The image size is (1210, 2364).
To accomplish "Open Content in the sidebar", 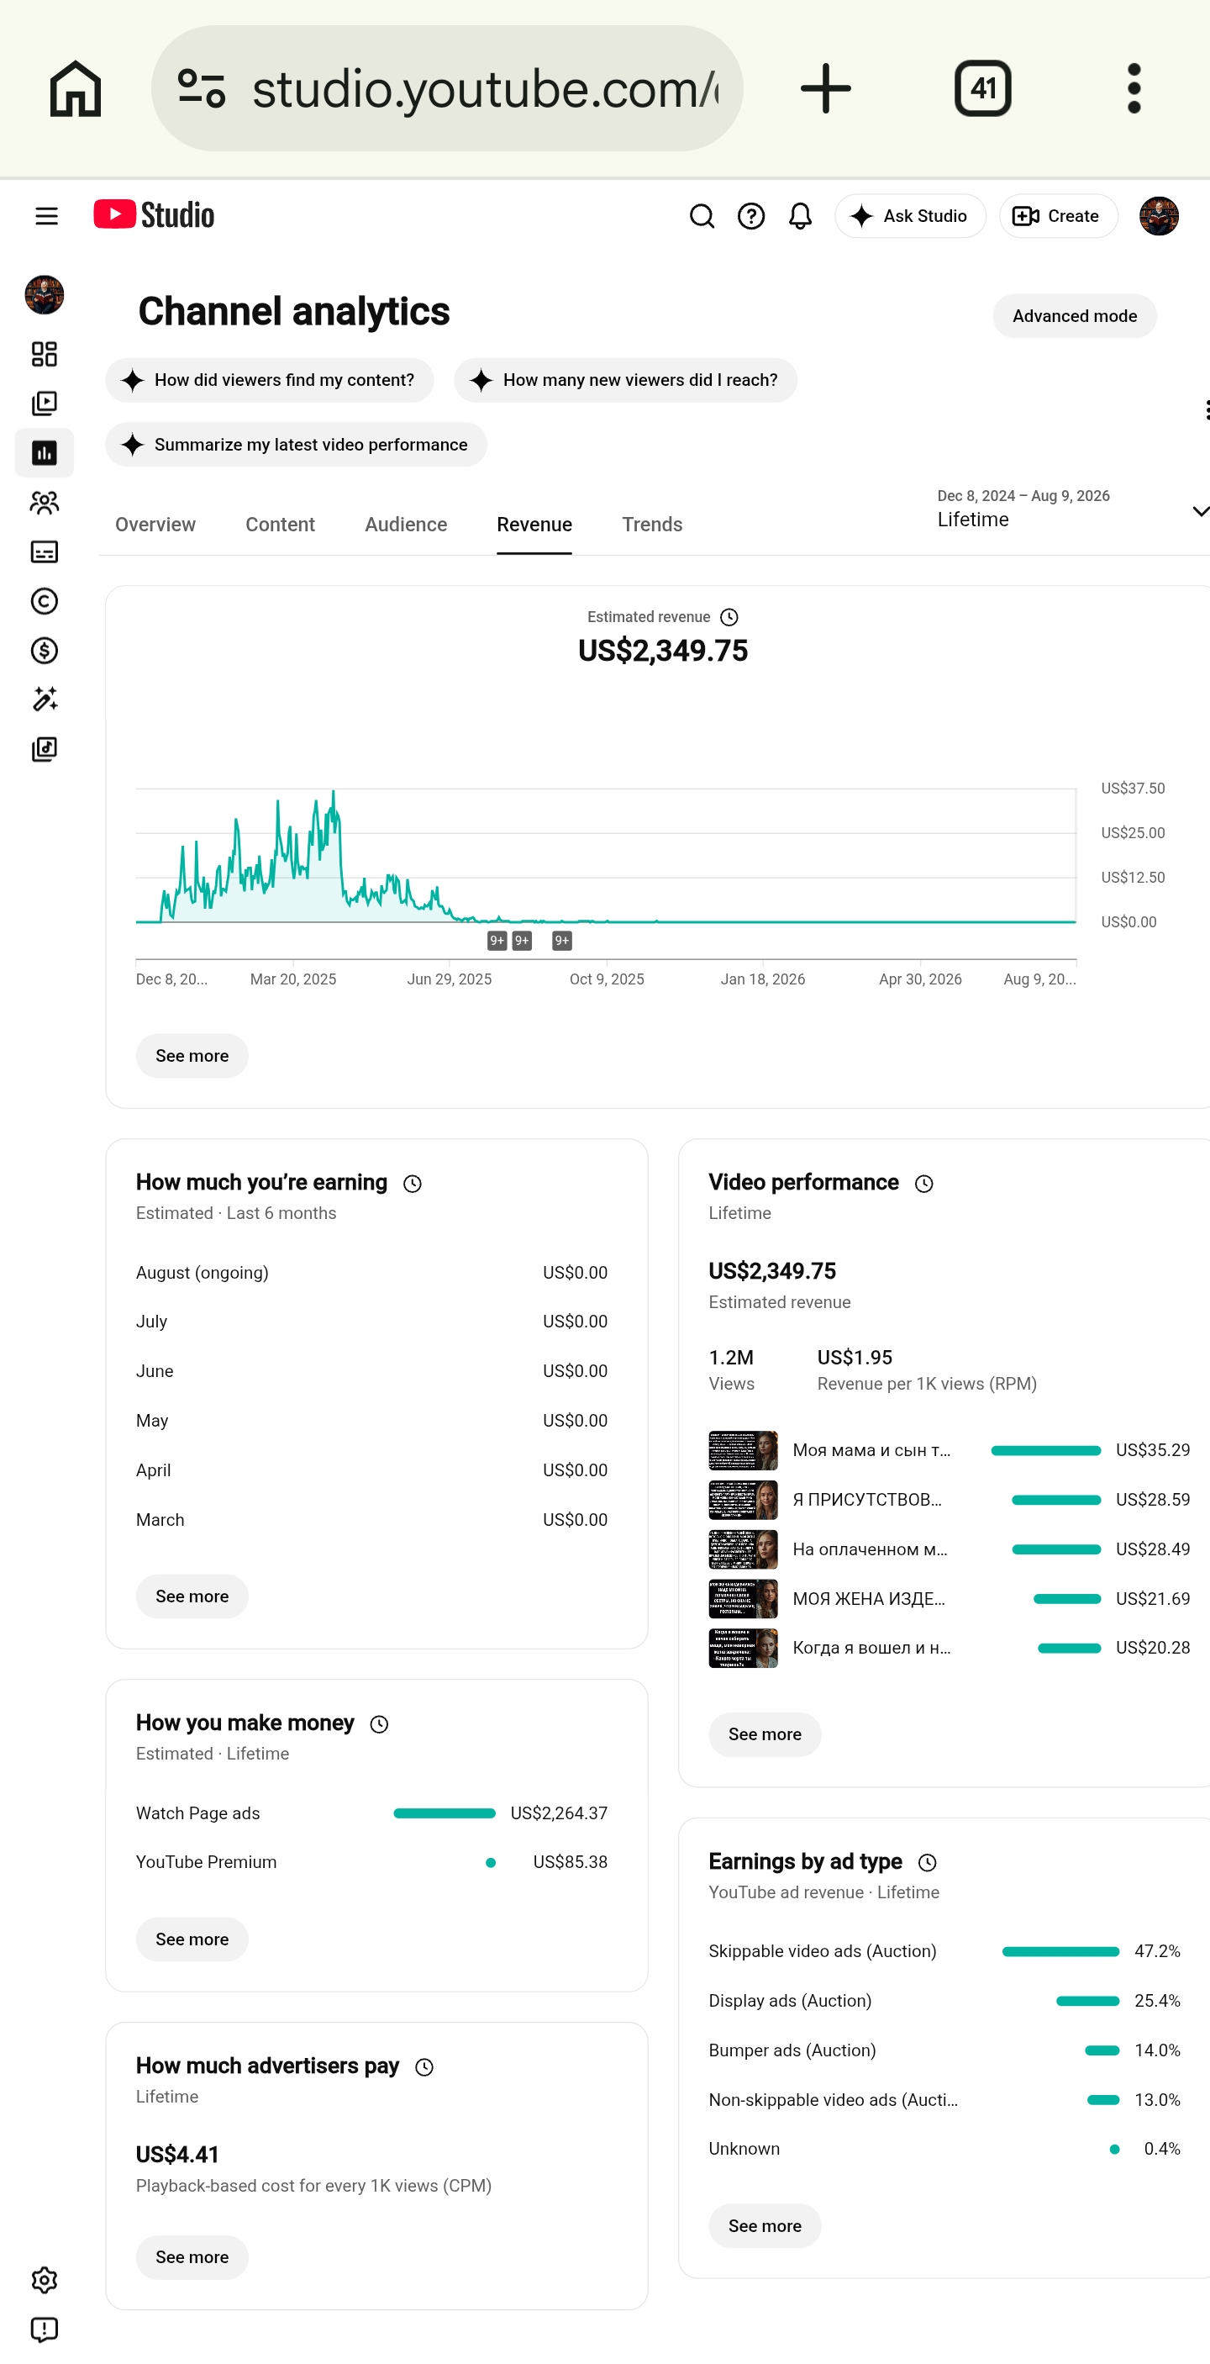I will pyautogui.click(x=44, y=404).
